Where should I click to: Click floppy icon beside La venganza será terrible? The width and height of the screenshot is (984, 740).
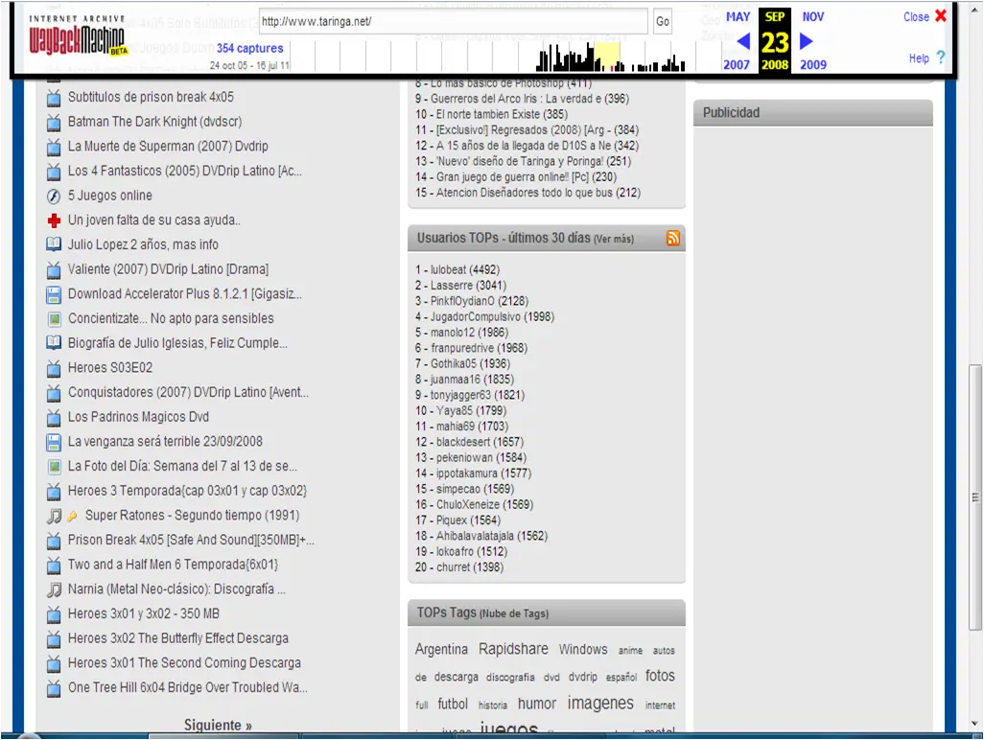click(x=54, y=442)
